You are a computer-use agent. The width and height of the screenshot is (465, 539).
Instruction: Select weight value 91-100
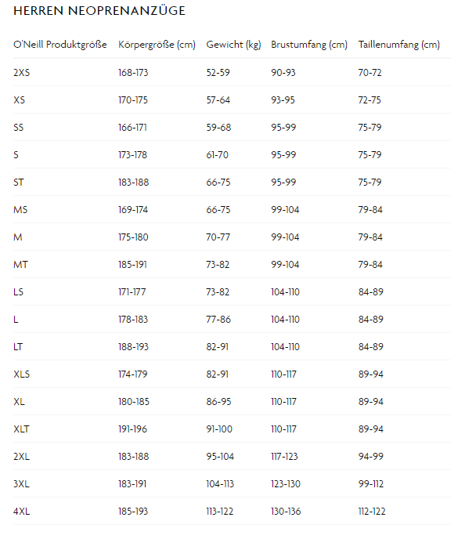coord(219,429)
